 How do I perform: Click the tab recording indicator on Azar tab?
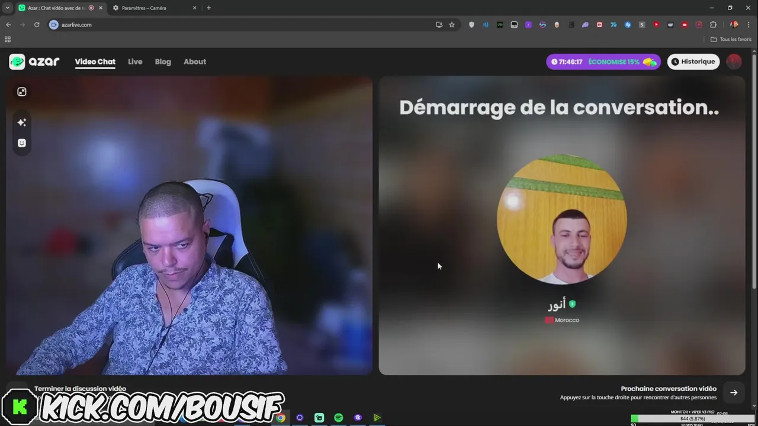coord(91,8)
